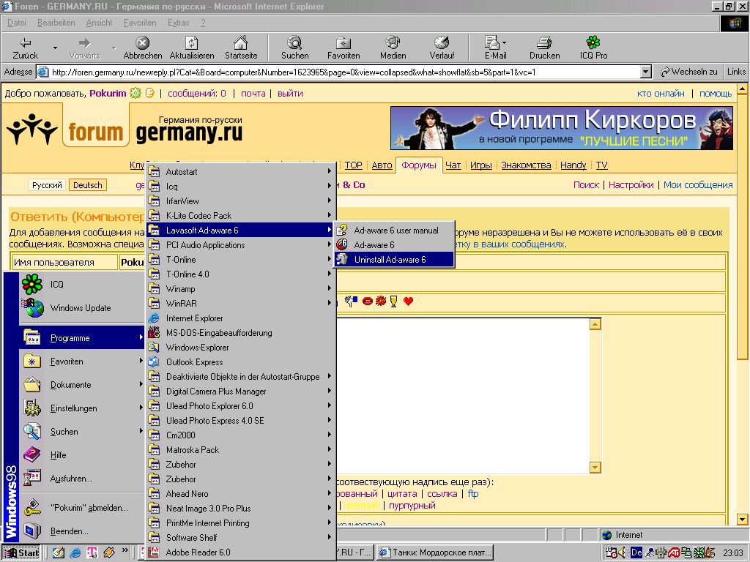The height and width of the screenshot is (562, 750).
Task: Expand the Ahead Nero folder
Action: [240, 494]
